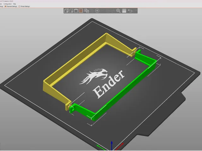Screen dimensions: 202x151
Task: Click the Add model cube icon
Action: (x=66, y=11)
